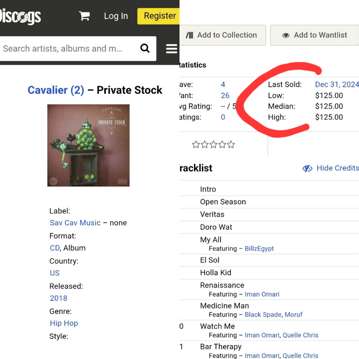This screenshot has height=359, width=359.
Task: Click the Discogs logo
Action: coord(20,16)
